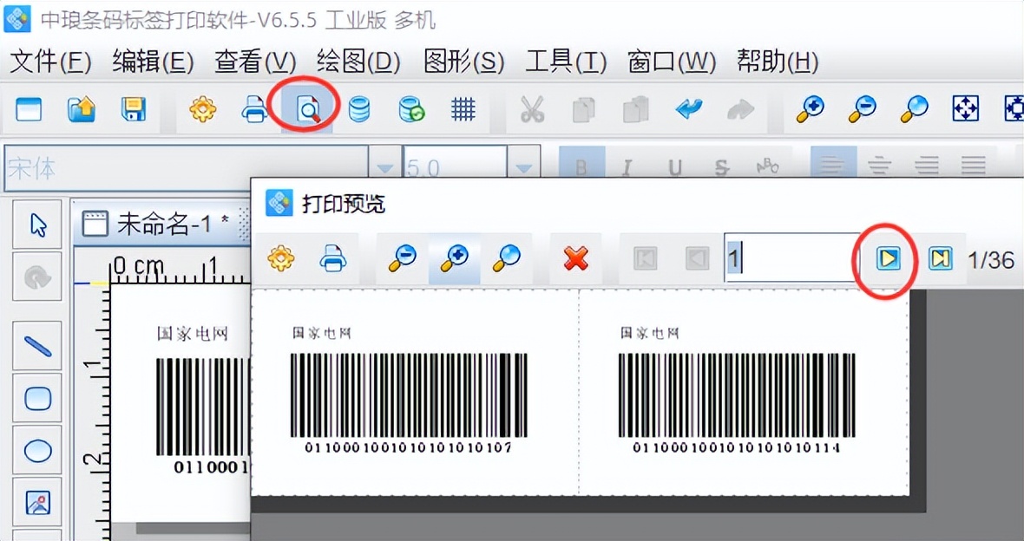Jump to the last preview page

point(941,259)
